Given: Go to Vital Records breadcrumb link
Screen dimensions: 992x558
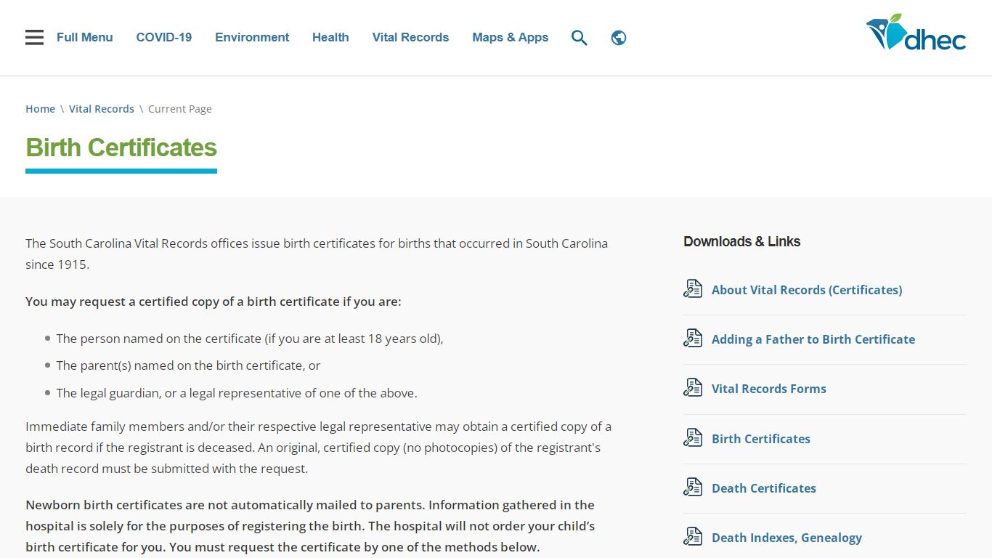Looking at the screenshot, I should click(x=102, y=109).
